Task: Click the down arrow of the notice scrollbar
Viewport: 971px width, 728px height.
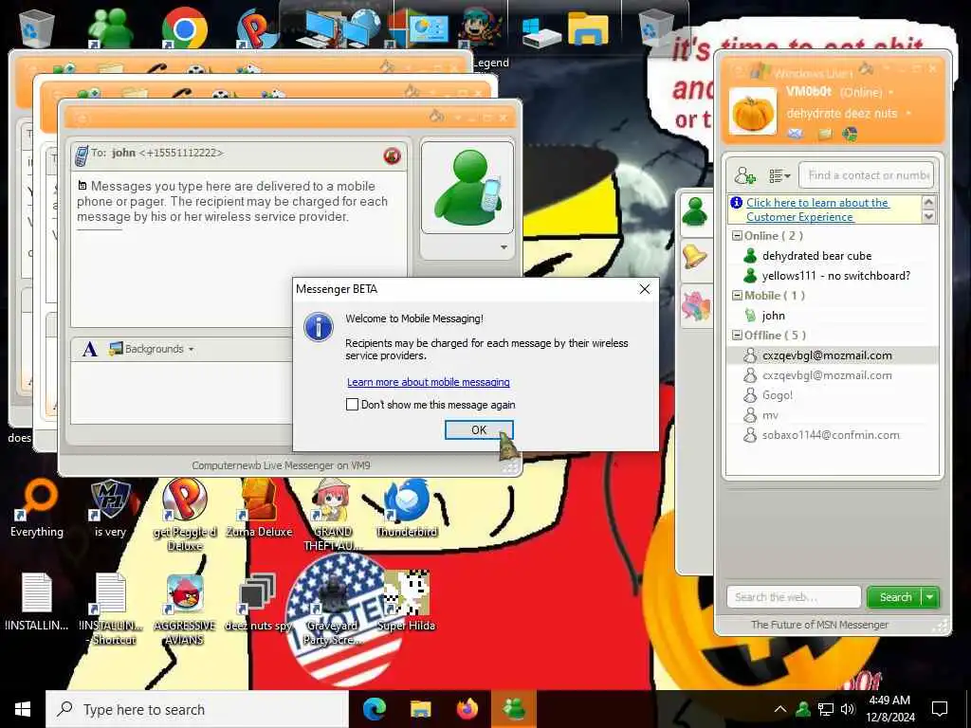Action: click(x=928, y=217)
